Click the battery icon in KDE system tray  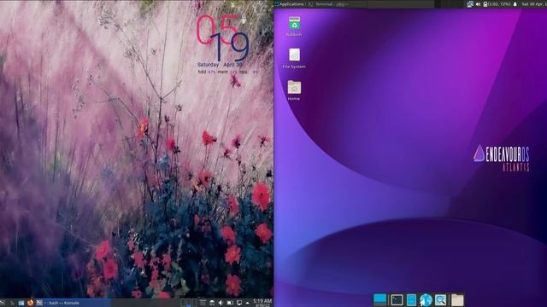230,304
